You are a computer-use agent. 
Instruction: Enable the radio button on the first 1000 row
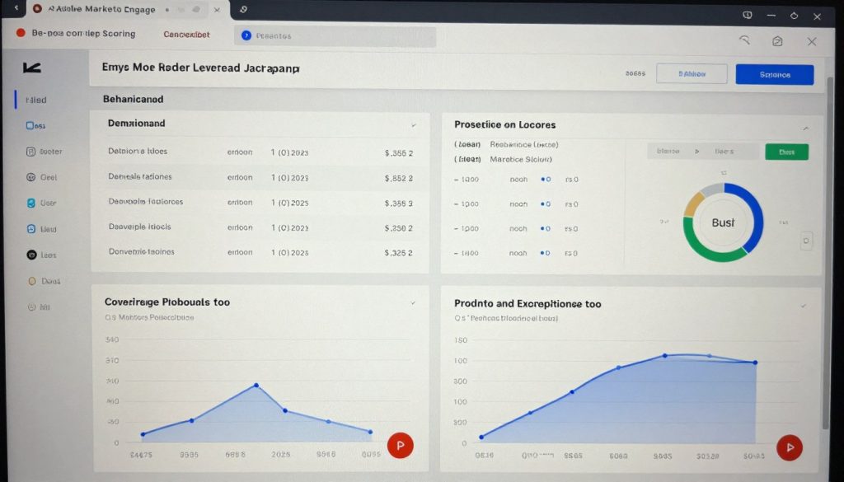click(542, 179)
